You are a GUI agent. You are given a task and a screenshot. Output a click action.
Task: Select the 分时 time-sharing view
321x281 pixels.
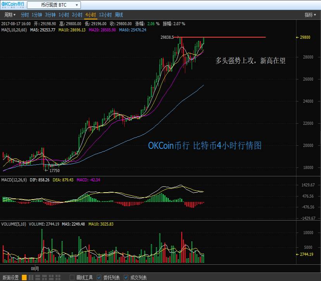tap(24, 15)
